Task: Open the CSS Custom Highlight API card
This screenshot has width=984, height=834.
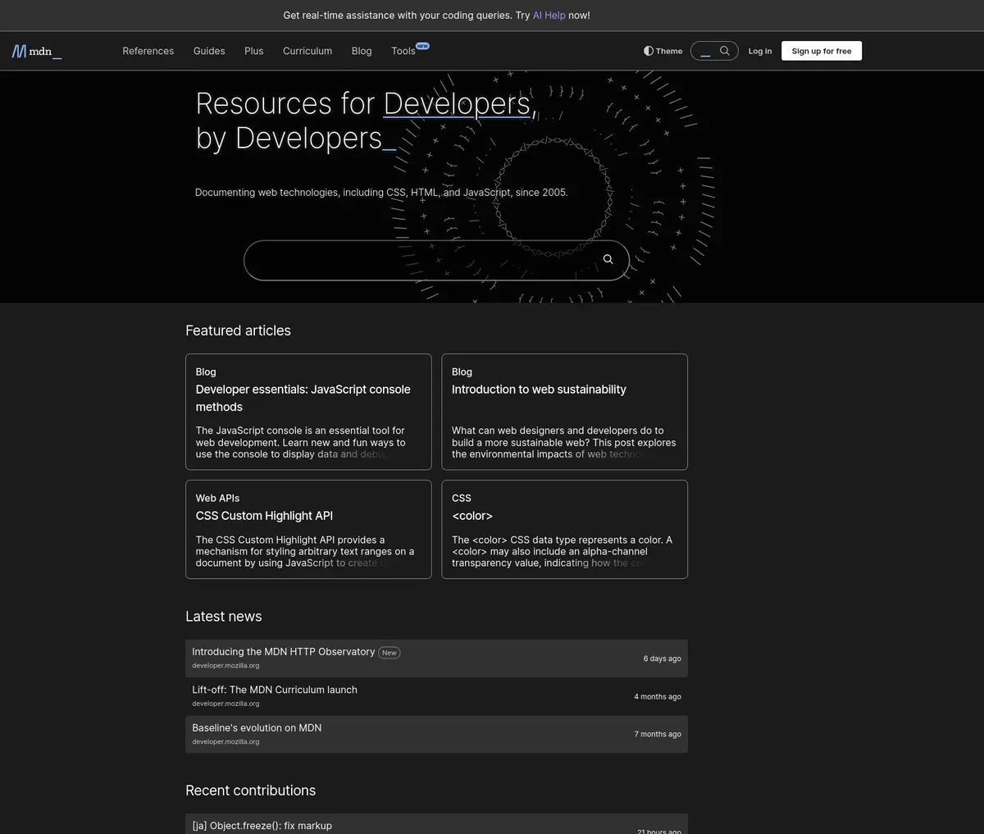Action: [264, 515]
